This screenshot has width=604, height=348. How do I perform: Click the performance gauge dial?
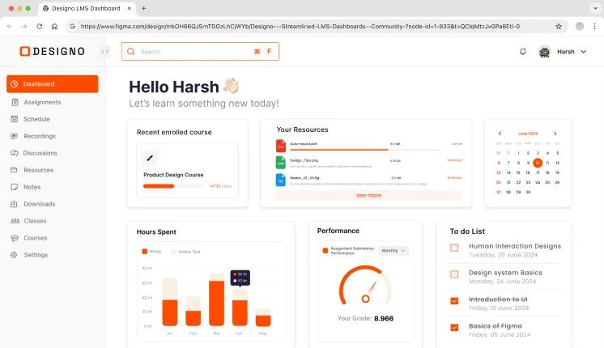coord(365,285)
